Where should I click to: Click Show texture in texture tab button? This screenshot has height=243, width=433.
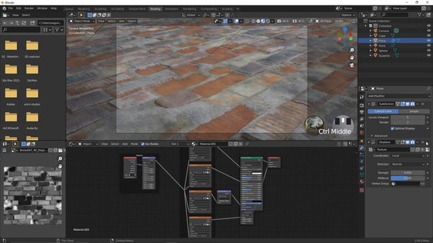pyautogui.click(x=428, y=150)
